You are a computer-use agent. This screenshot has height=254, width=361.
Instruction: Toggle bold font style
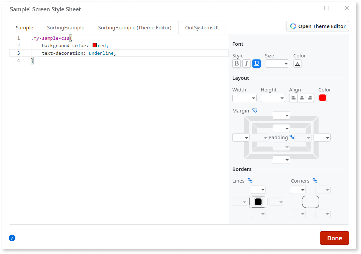pos(236,63)
